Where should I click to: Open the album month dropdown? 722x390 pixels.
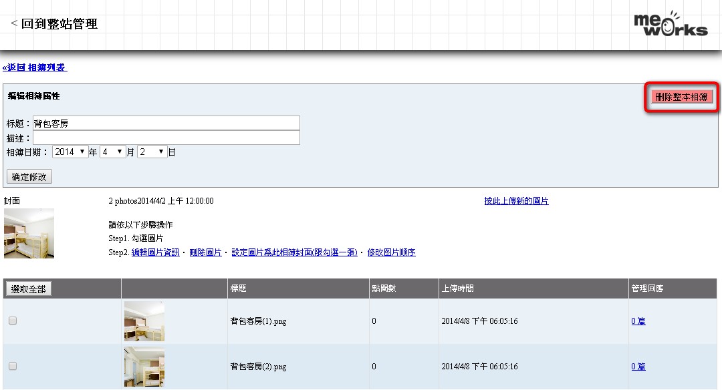(x=112, y=152)
